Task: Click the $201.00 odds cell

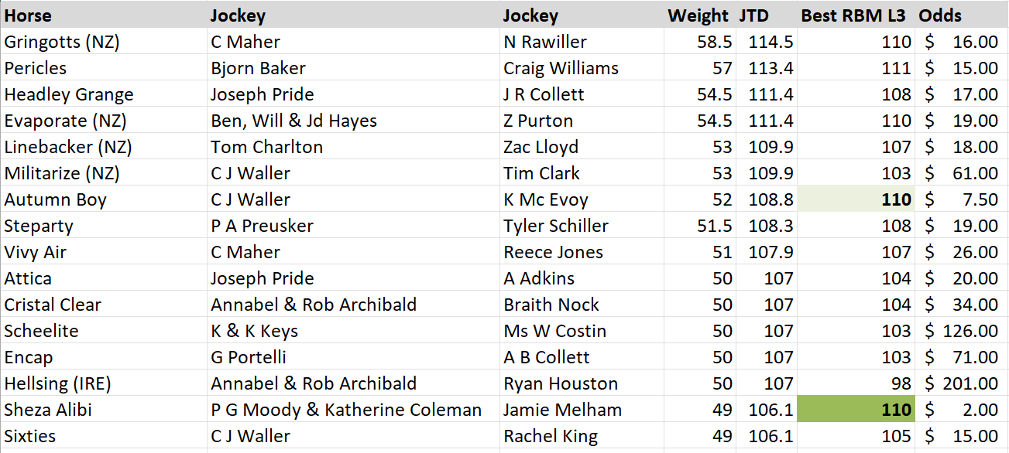Action: [x=962, y=383]
